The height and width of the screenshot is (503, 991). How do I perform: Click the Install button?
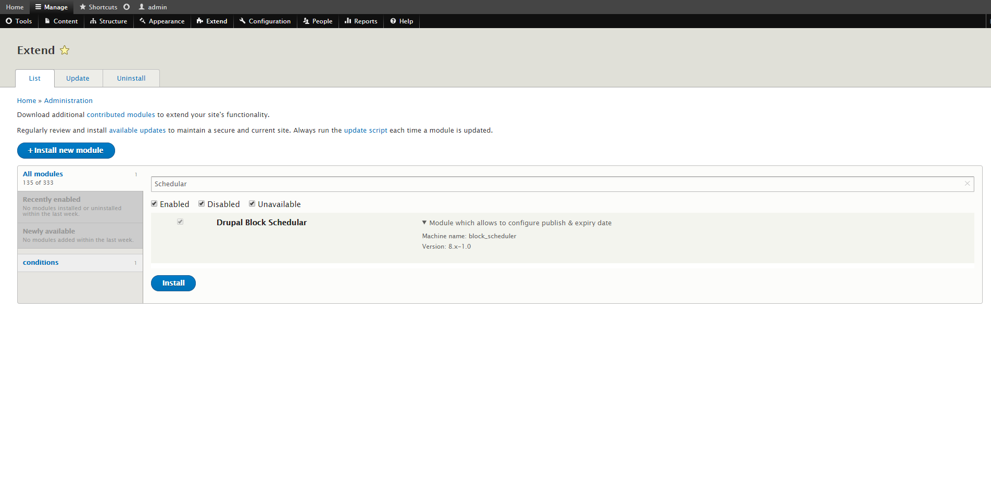point(173,283)
